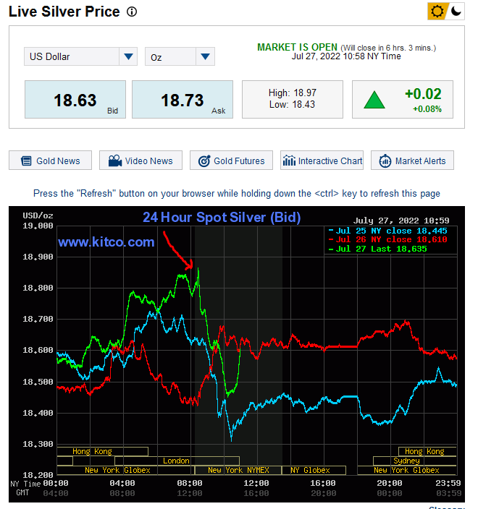Click the www.kitco.com link on chart
The width and height of the screenshot is (478, 509).
coord(106,242)
